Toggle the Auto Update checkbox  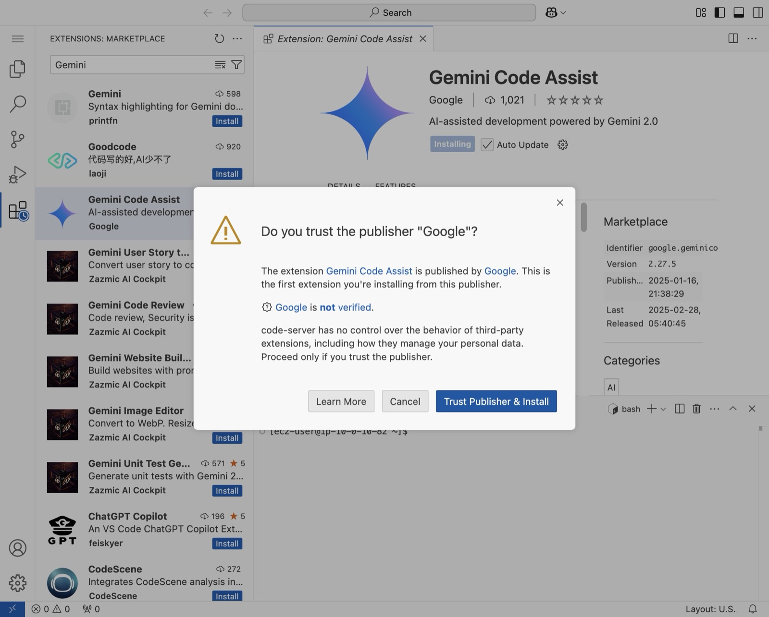(x=487, y=145)
